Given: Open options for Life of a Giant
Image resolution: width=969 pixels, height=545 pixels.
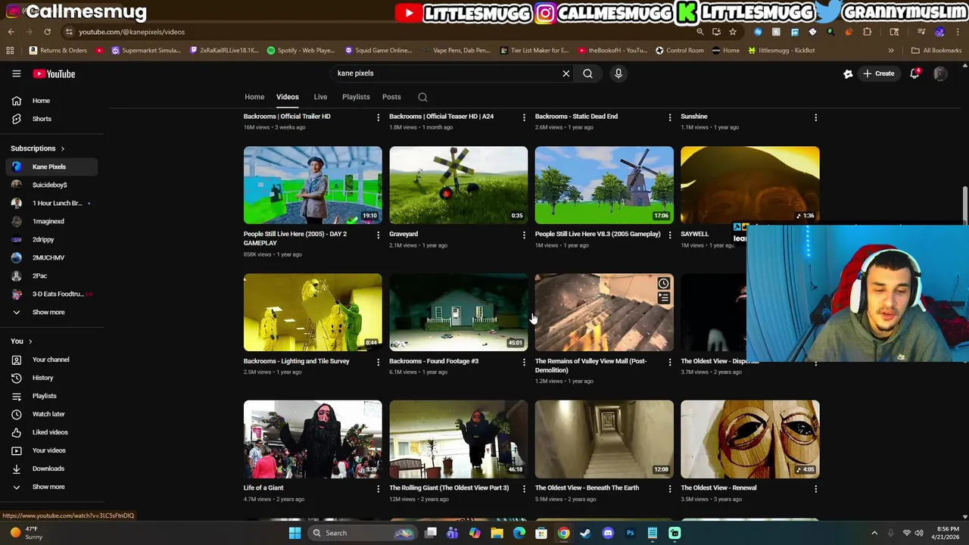Looking at the screenshot, I should pos(378,490).
